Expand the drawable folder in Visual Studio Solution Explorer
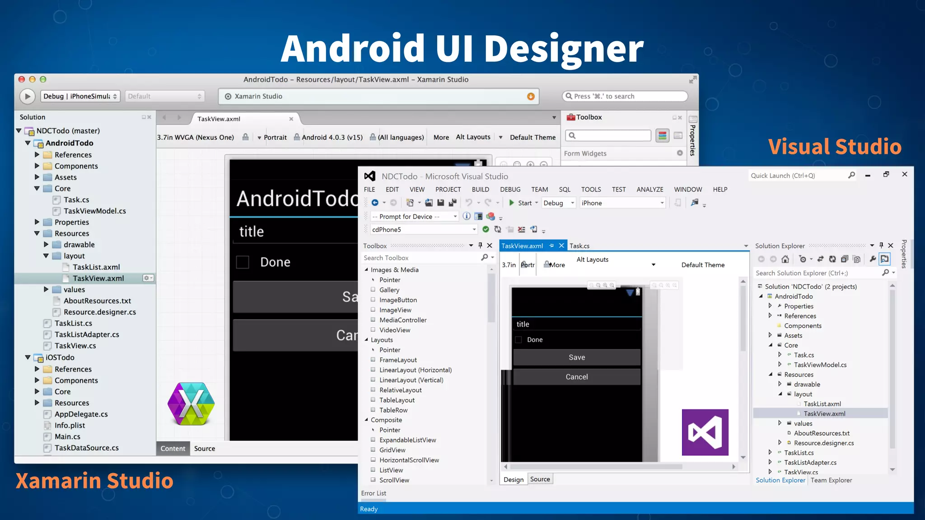 (780, 384)
